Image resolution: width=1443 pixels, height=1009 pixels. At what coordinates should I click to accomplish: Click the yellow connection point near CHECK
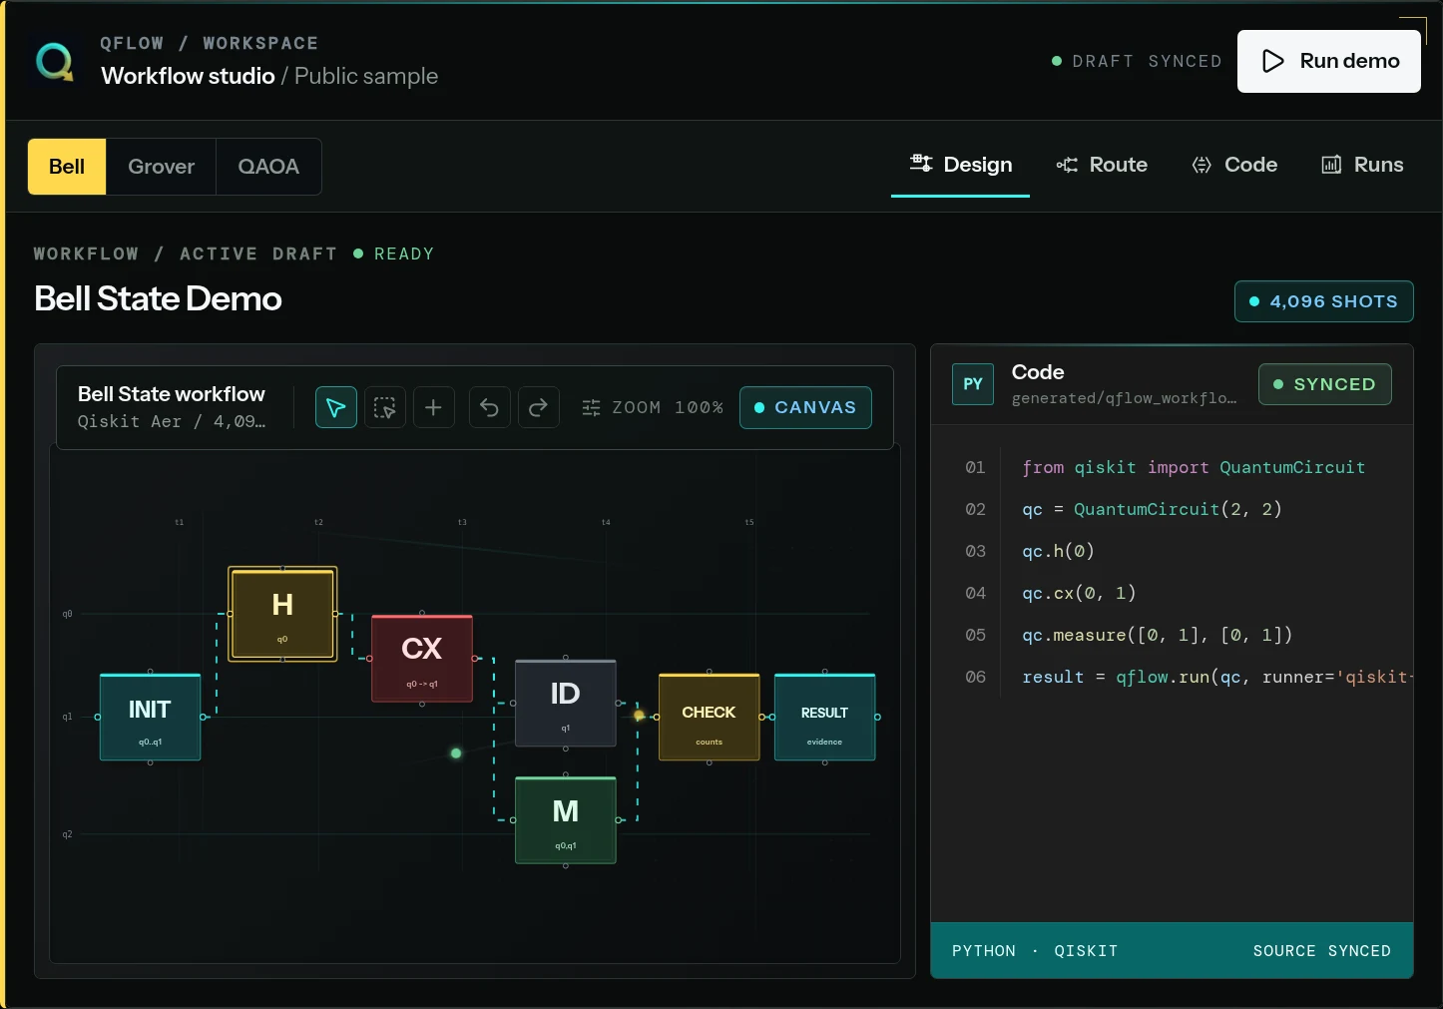point(640,716)
